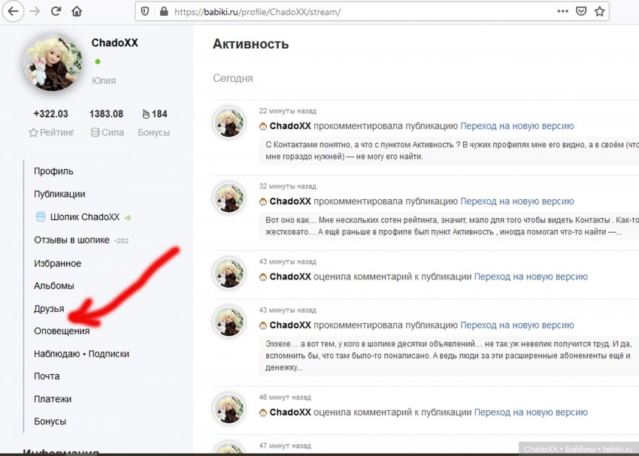Screen dimensions: 639x456
Task: Click the Рейтинг star label
Action: pos(52,132)
